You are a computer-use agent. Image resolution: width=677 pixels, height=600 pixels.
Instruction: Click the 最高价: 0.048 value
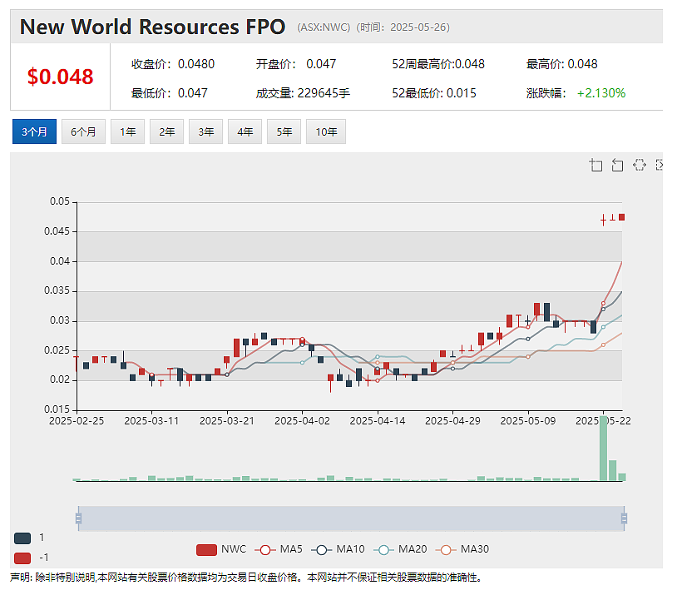click(x=561, y=64)
